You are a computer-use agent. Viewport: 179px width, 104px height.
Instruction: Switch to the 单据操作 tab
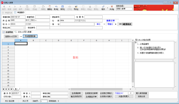[19, 12]
